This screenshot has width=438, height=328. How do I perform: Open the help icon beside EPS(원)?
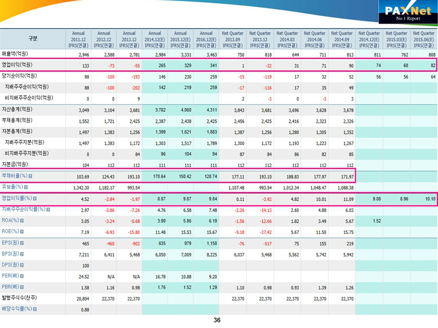23,242
